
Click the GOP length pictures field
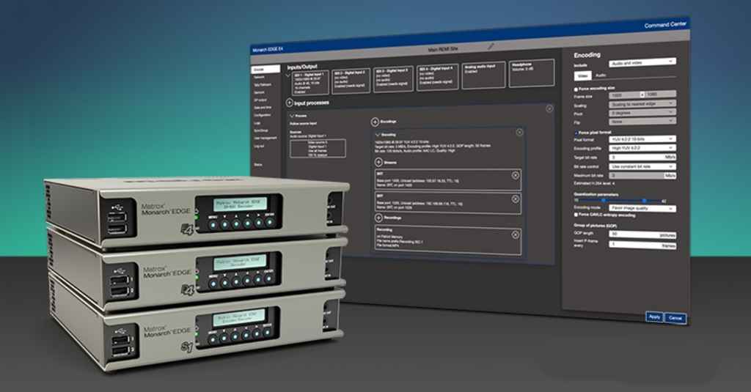point(642,234)
